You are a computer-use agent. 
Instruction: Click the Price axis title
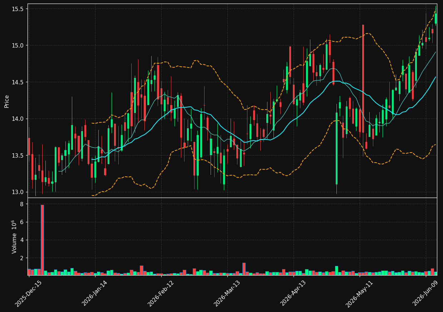7,101
